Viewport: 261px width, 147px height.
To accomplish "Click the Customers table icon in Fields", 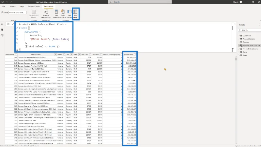I will pyautogui.click(x=241, y=36).
